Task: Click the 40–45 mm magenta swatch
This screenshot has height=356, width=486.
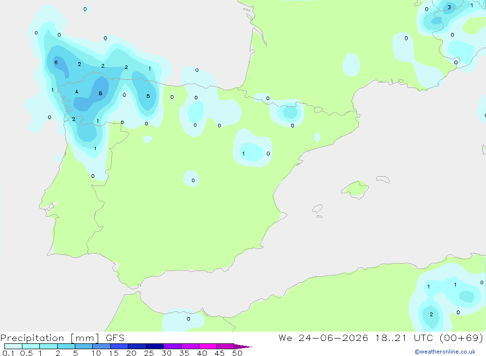Action: 208,346
